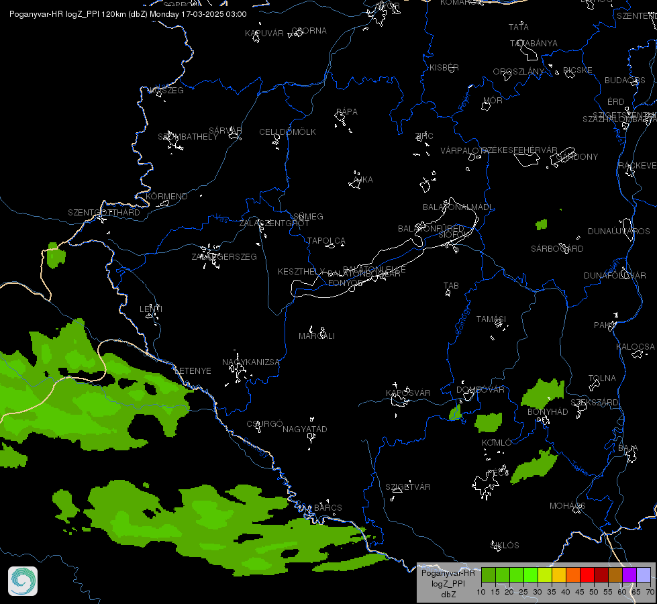
Task: Click the ÉRD city label
Action: pyautogui.click(x=616, y=102)
